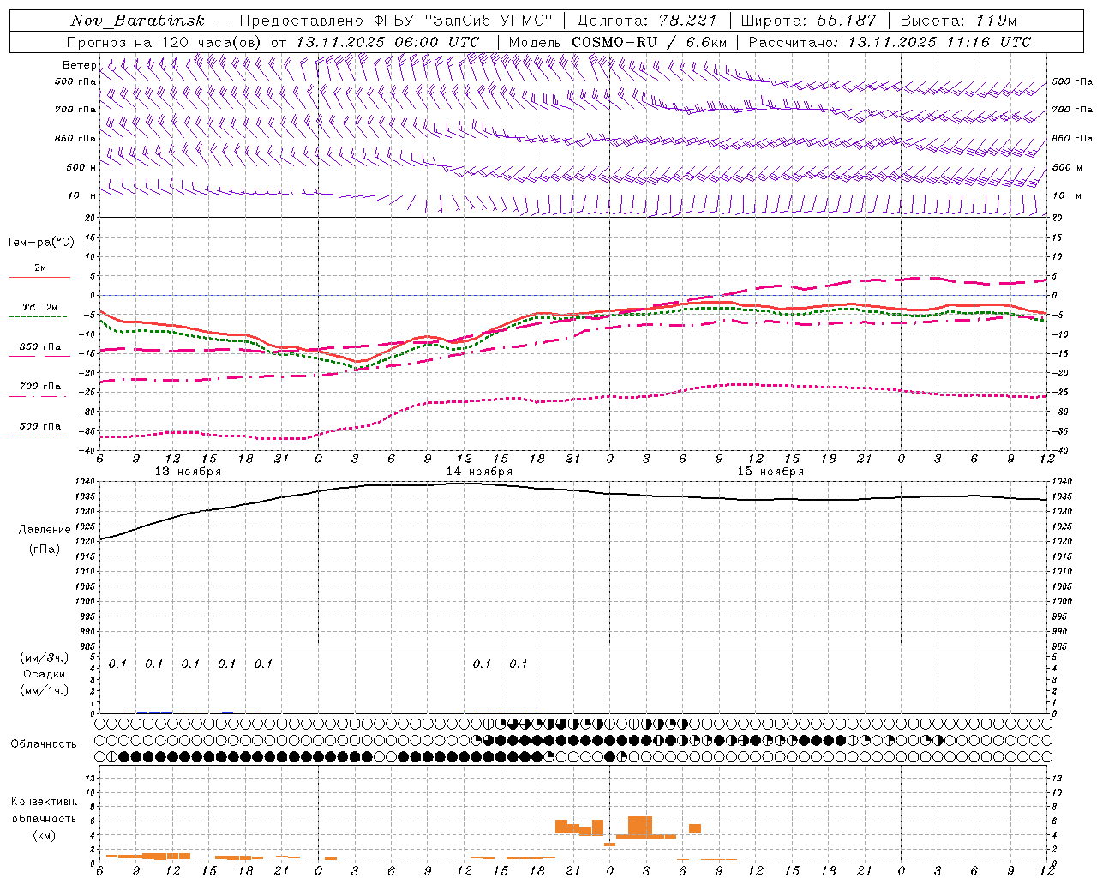
Task: Click the (мм/1ч.) precipitation unit label
Action: pos(44,690)
